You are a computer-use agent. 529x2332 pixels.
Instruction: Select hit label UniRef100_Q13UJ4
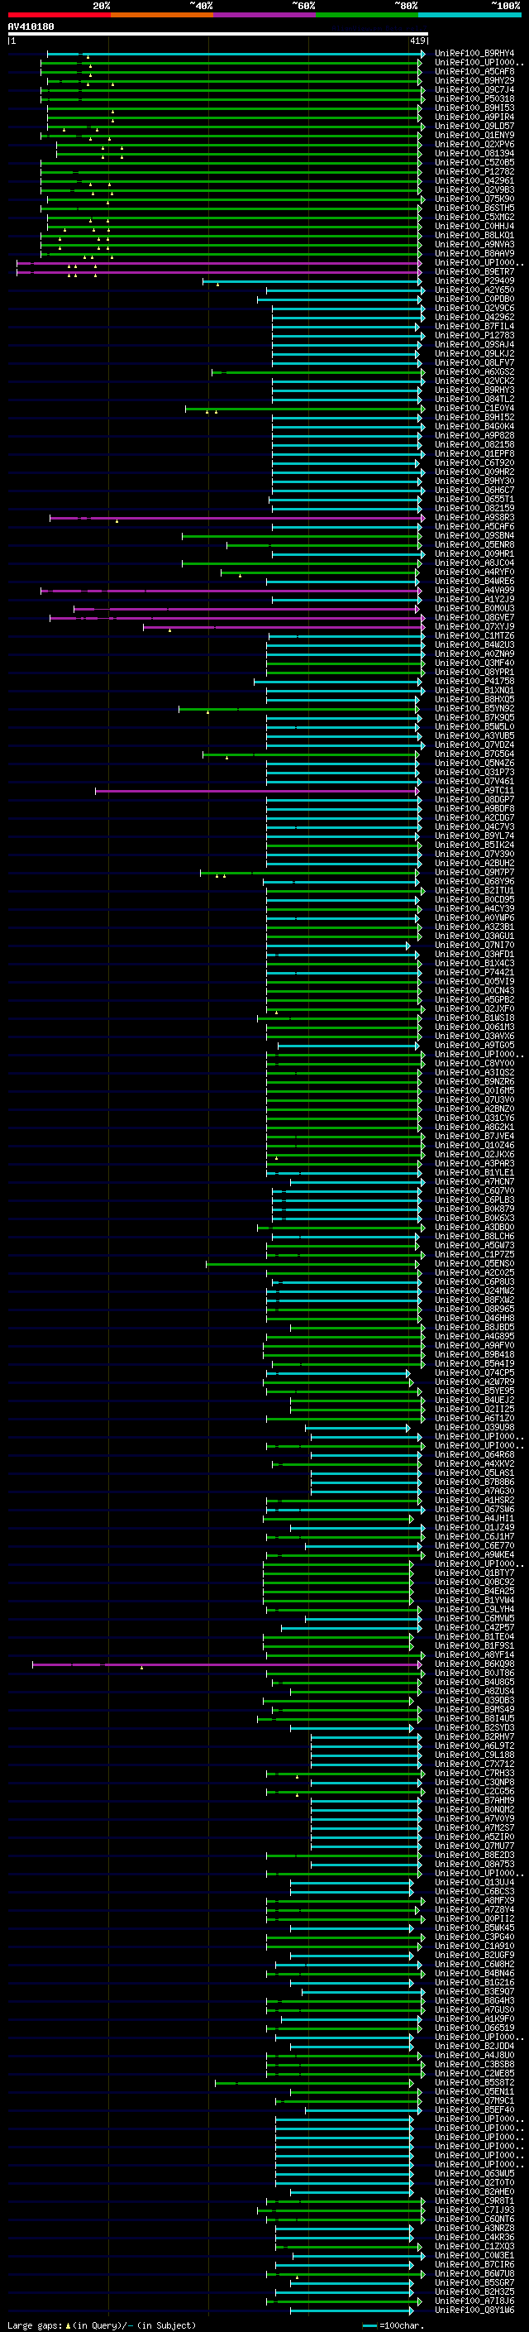(474, 1882)
